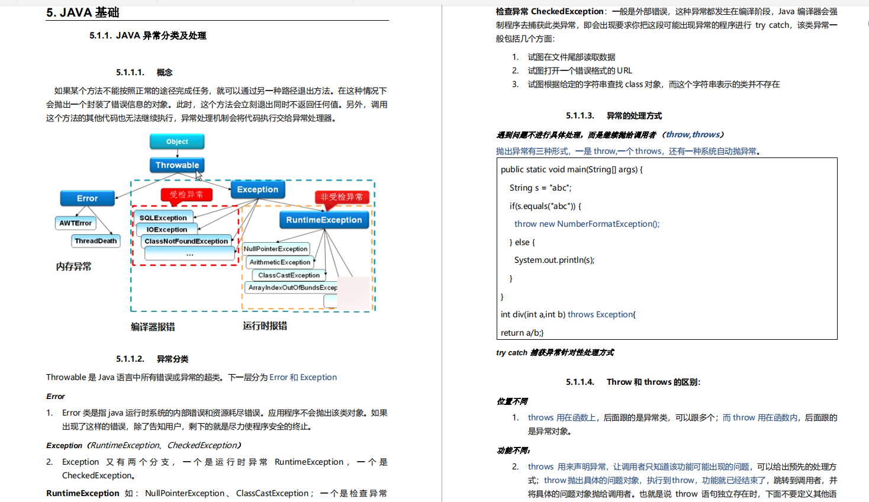Viewport: 869px width, 502px height.
Task: Click the bold 'RuntimeException 如:' line at page bottom
Action: coord(217,493)
